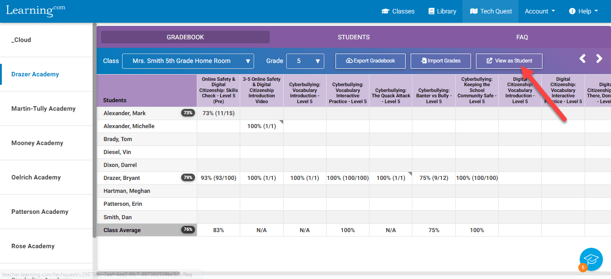Click the left chevron to scroll assignments

pyautogui.click(x=583, y=58)
